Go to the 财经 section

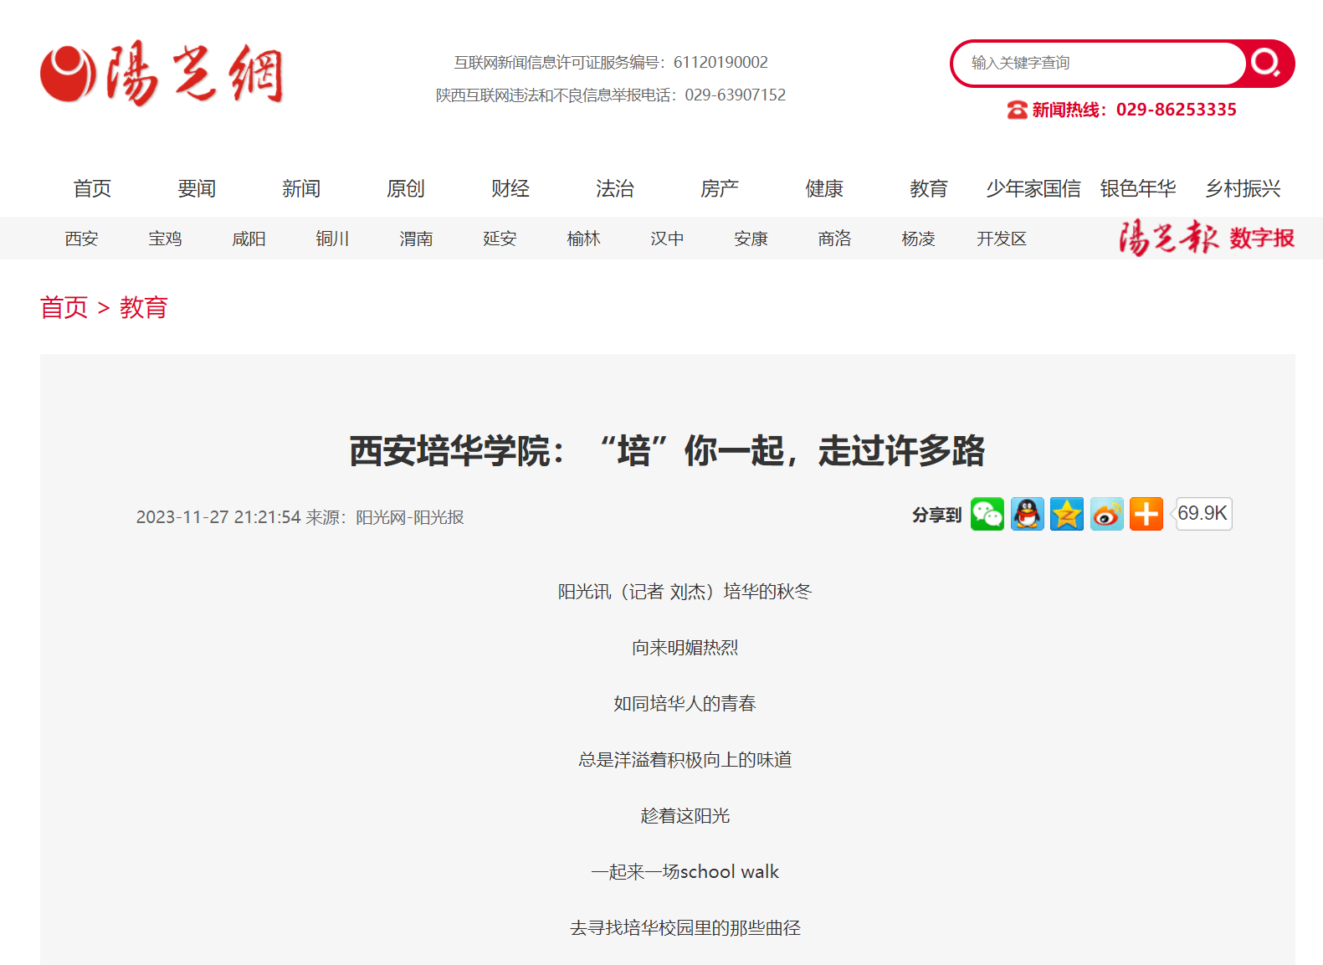(x=510, y=189)
